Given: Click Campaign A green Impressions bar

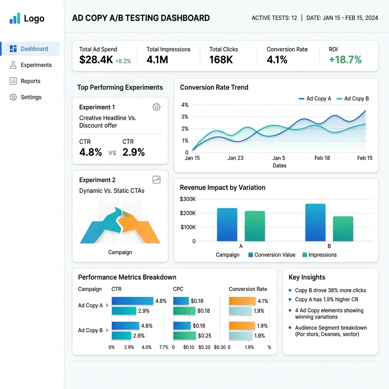Looking at the screenshot, I should [x=255, y=226].
